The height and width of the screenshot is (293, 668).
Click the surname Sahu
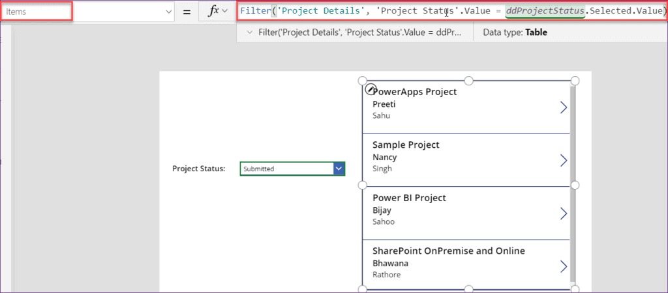[x=381, y=115]
